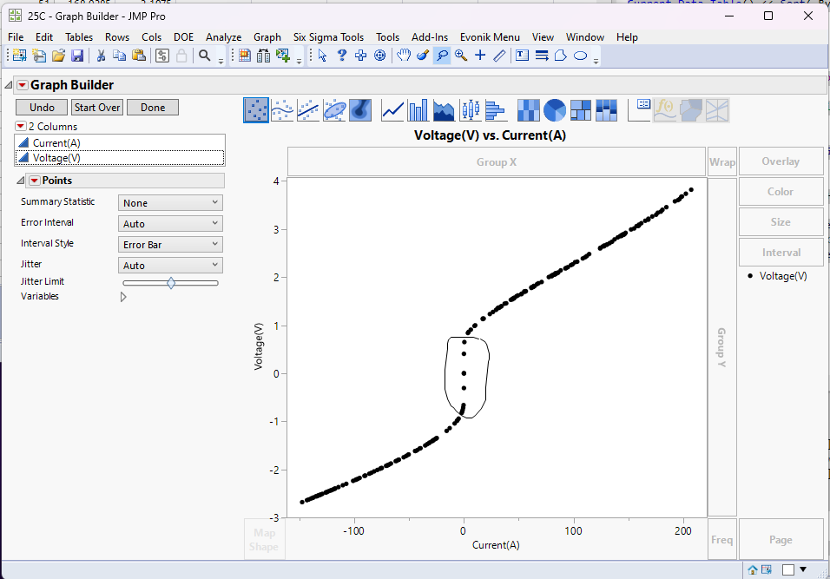This screenshot has height=579, width=830.
Task: Expand the Variables disclosure triangle
Action: point(123,297)
